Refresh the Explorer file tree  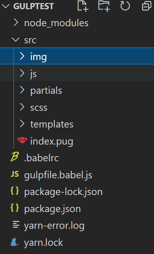click(125, 6)
